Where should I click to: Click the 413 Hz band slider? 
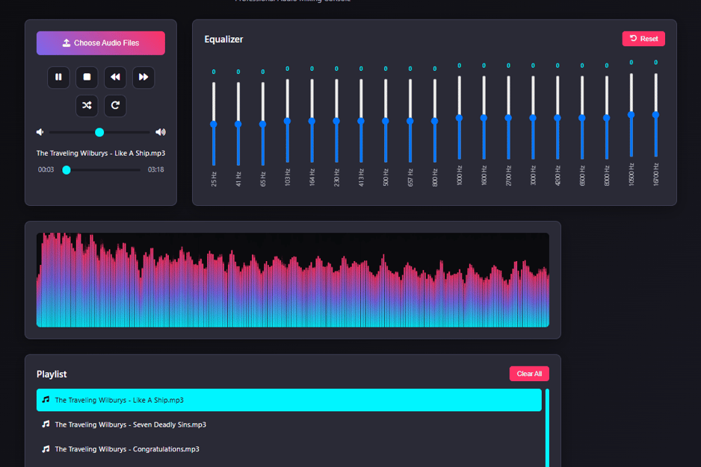pyautogui.click(x=361, y=121)
